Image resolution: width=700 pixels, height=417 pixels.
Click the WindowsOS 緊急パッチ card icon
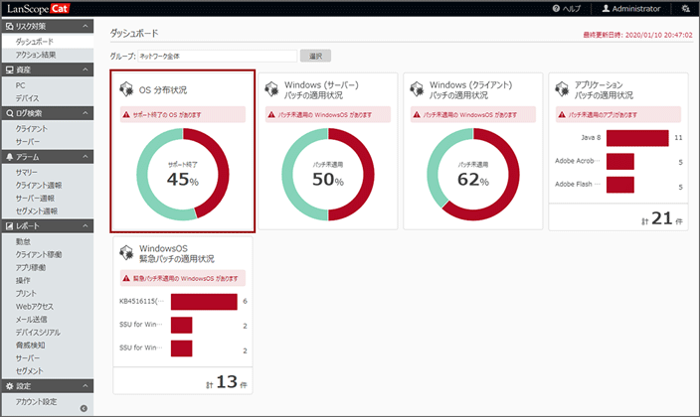click(126, 253)
